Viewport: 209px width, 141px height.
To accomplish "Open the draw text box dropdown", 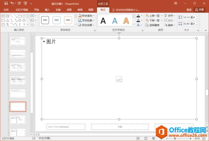I will [33, 20].
